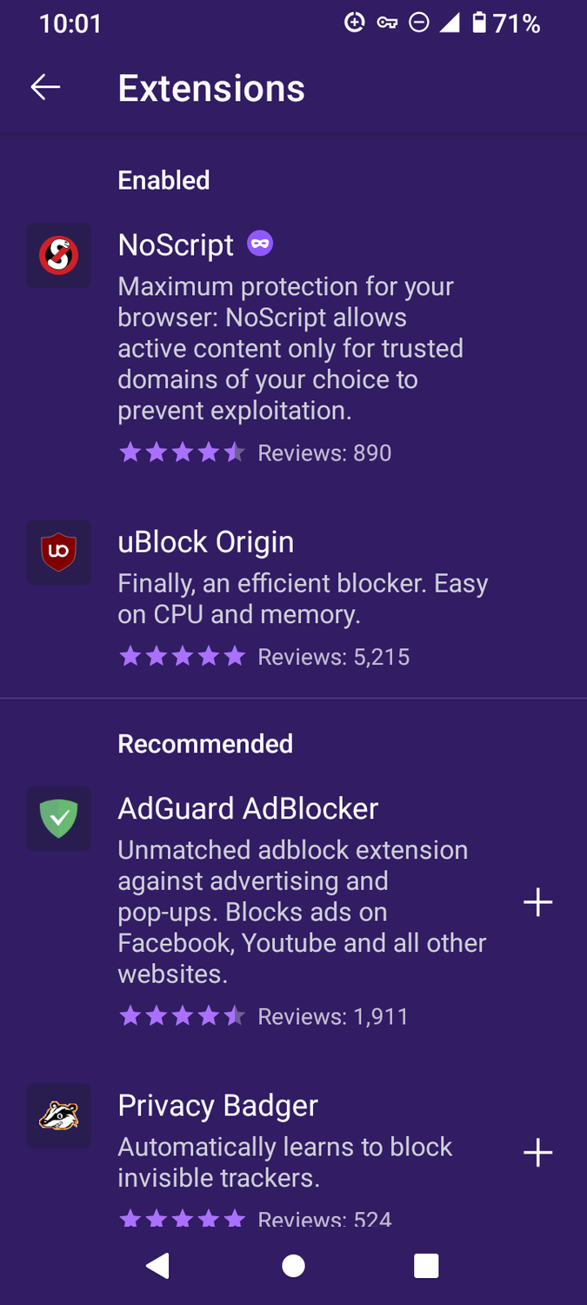Click the battery indicator in the status bar
This screenshot has width=587, height=1305.
click(481, 23)
